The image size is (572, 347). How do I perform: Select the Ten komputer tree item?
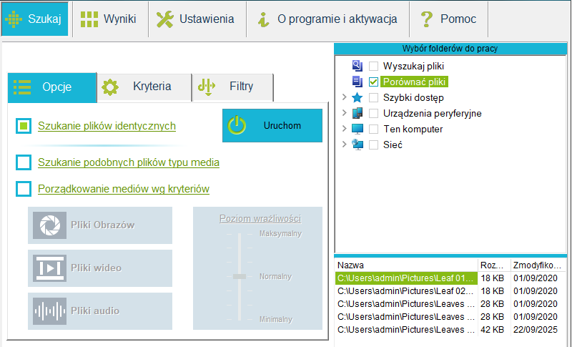click(x=413, y=129)
